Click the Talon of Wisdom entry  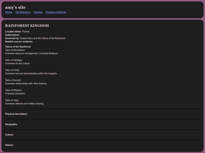click(13, 90)
